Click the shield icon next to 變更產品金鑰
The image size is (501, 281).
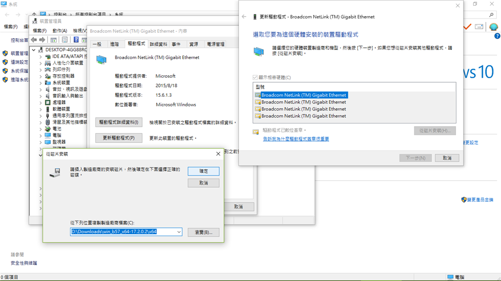click(x=464, y=199)
